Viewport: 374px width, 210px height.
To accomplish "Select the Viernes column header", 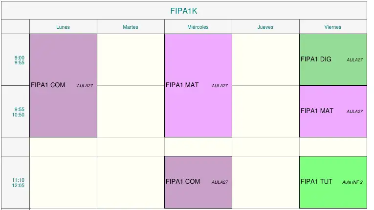I will (x=333, y=27).
